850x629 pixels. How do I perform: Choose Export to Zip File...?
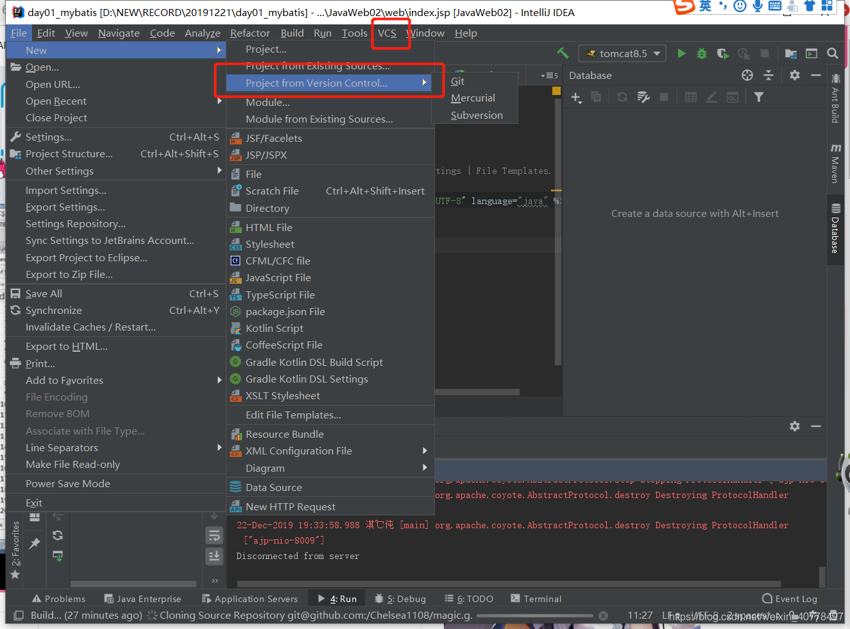[116, 274]
